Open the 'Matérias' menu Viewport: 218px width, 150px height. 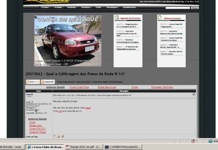tap(71, 7)
